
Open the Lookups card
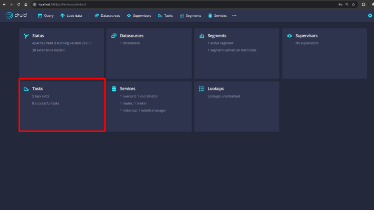236,106
